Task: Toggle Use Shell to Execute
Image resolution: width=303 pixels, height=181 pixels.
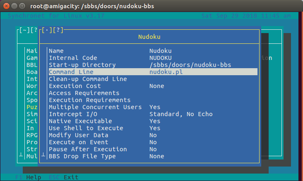Action: [153, 128]
